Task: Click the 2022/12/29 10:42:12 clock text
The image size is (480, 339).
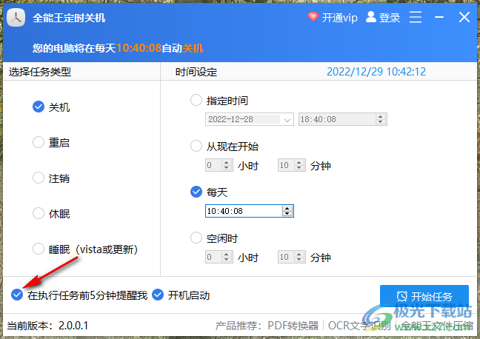Action: tap(376, 72)
